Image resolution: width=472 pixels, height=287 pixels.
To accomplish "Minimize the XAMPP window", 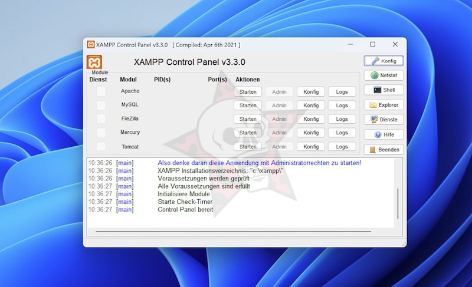I will [x=350, y=44].
